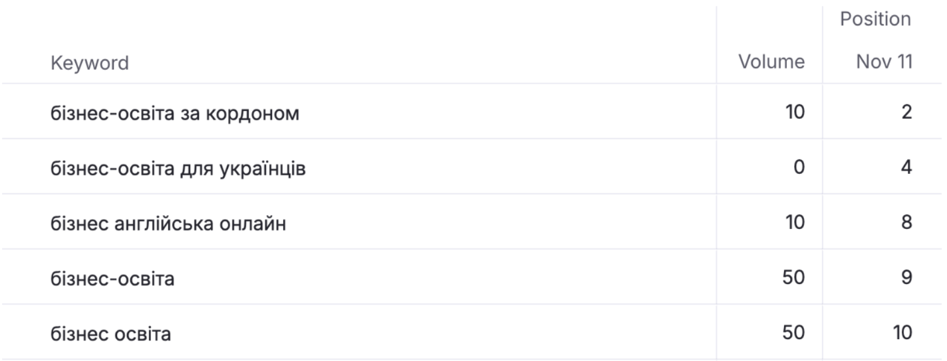
Task: Click the бізнес освіта keyword without hyphen
Action: (111, 333)
